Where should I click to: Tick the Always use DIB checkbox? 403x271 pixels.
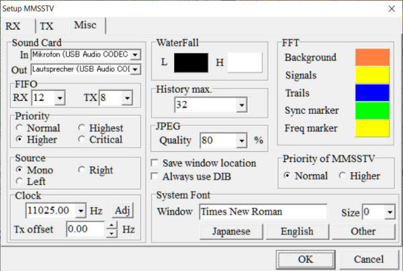pos(156,176)
